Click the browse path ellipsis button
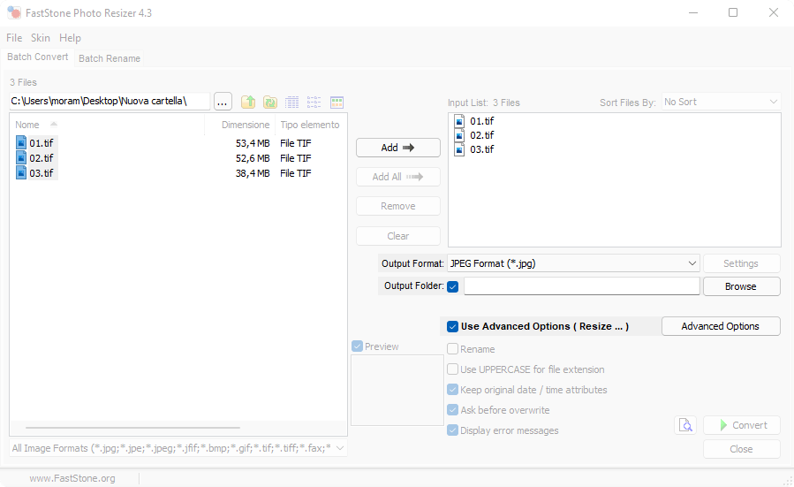 coord(223,102)
